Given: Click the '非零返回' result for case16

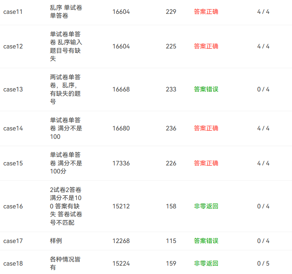Looking at the screenshot, I should coord(206,206).
